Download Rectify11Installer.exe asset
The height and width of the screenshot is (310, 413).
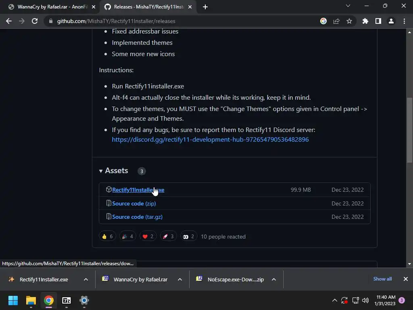pyautogui.click(x=138, y=190)
